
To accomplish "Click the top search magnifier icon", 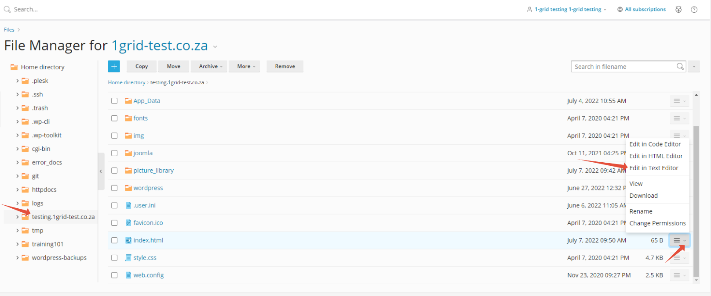I will point(7,9).
